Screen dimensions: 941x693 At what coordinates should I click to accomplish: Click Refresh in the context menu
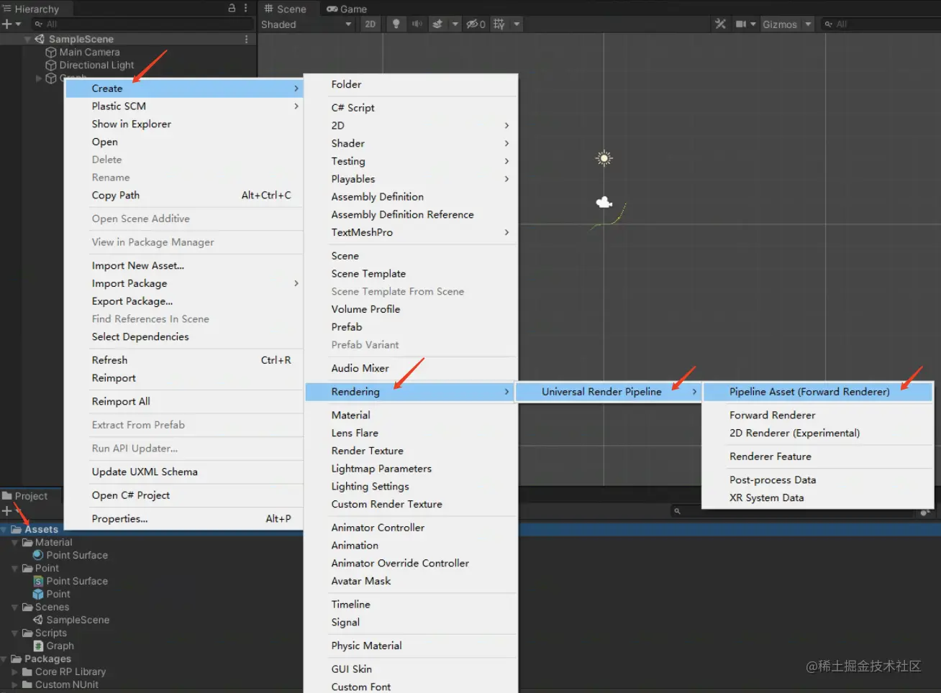click(184, 360)
